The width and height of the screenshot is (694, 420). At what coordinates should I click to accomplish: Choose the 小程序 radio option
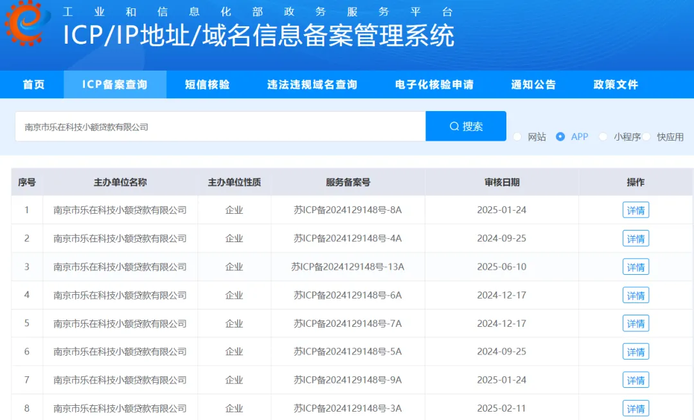coord(603,137)
